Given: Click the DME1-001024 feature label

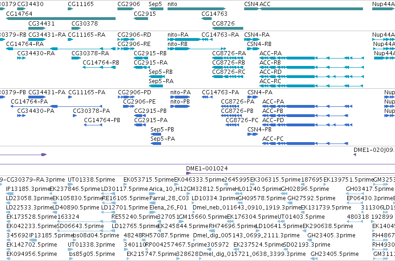Looking at the screenshot, I should 207,168.
